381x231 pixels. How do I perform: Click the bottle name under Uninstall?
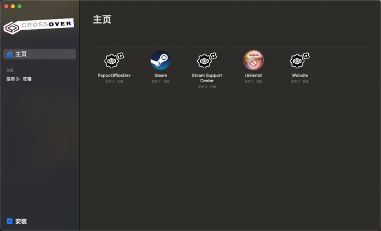253,82
